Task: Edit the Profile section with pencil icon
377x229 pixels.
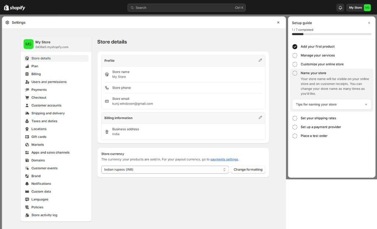Action: pyautogui.click(x=260, y=60)
